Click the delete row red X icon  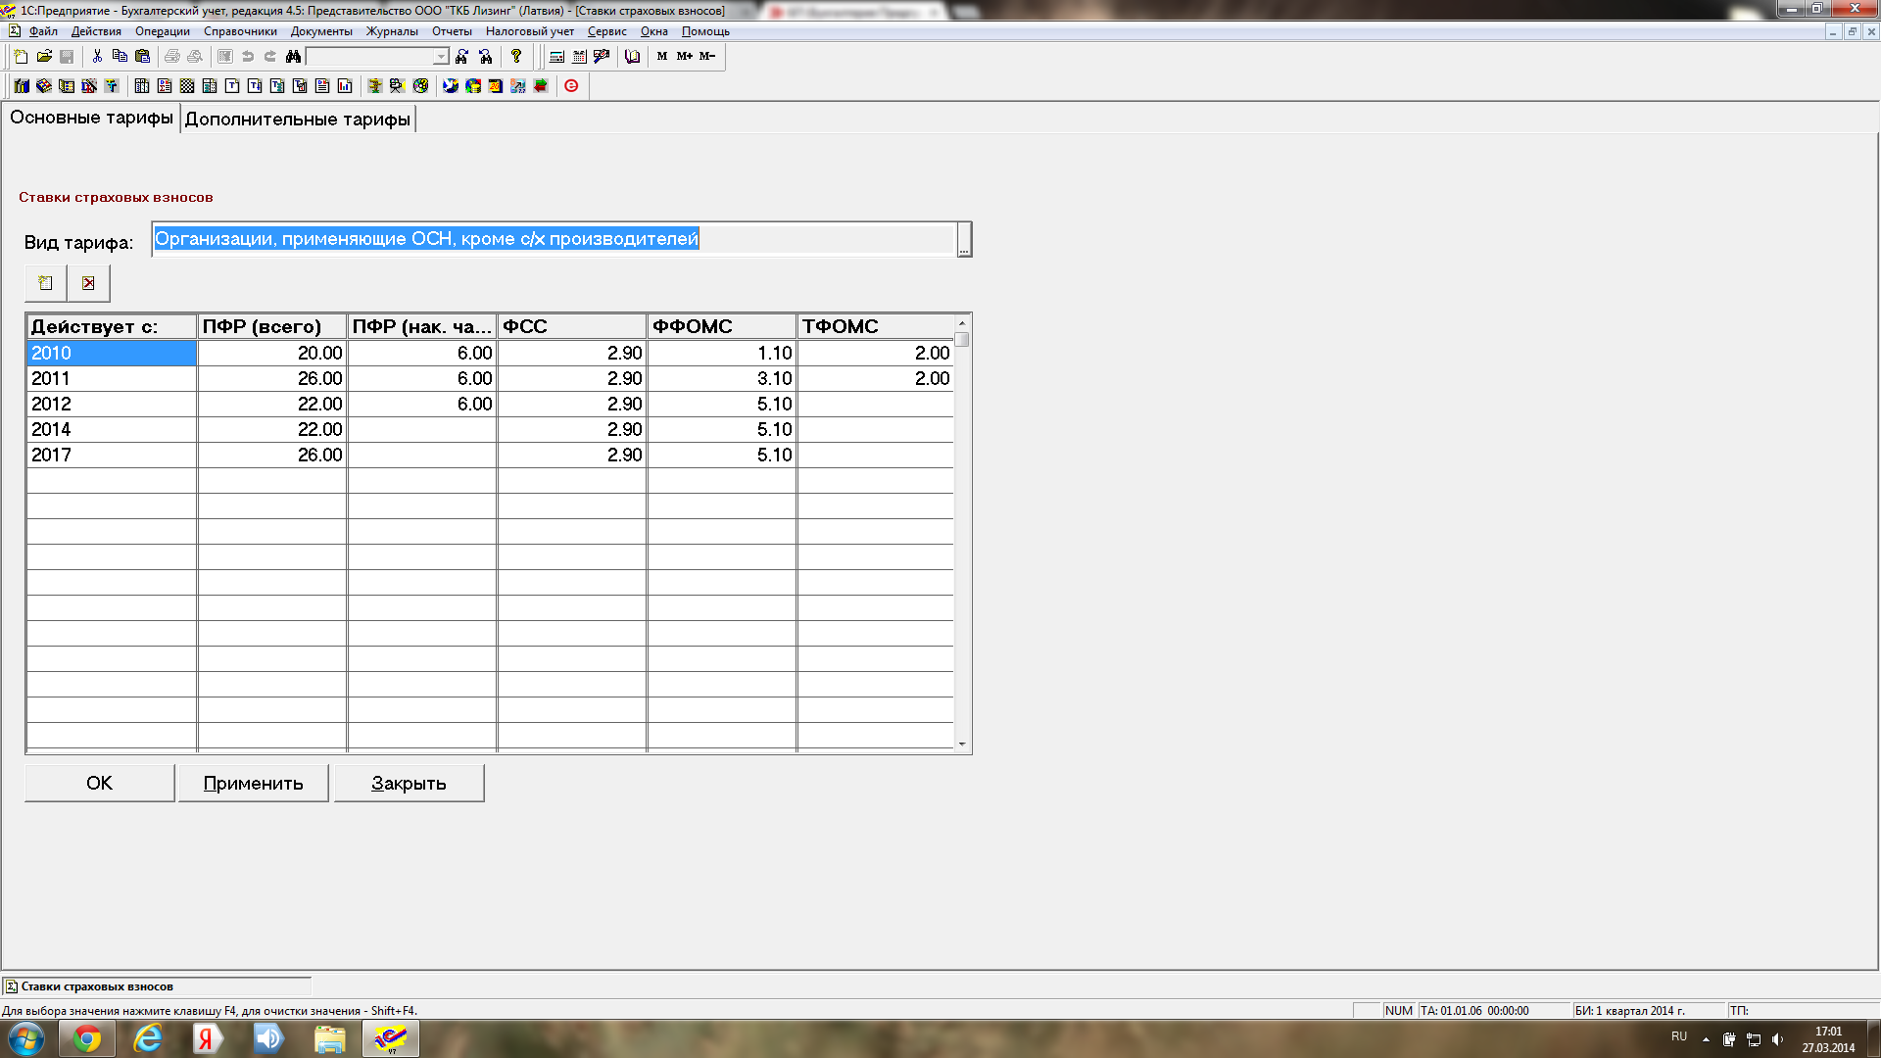coord(88,283)
